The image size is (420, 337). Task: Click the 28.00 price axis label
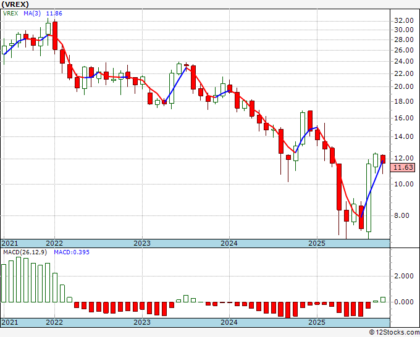(404, 40)
